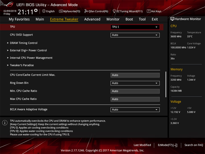Viewport: 205px width, 154px height.
Task: Click the CPU Core/Cache Current Limit Max. field
Action: 135,75
